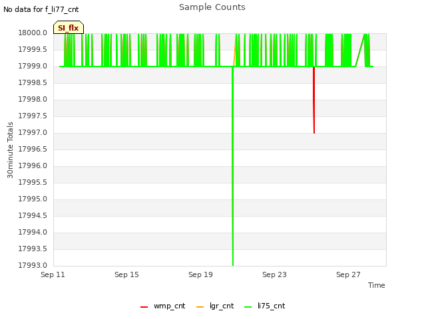Select the Sep 27 x-axis tick label

pos(348,274)
